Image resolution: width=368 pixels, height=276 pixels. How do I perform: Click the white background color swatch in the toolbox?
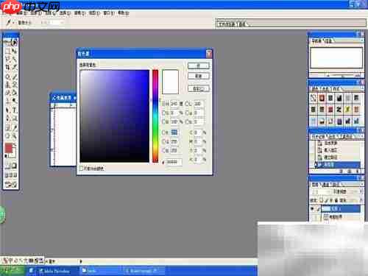tap(13, 154)
